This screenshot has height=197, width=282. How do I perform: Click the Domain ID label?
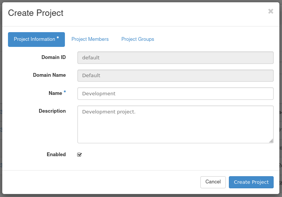click(x=54, y=57)
